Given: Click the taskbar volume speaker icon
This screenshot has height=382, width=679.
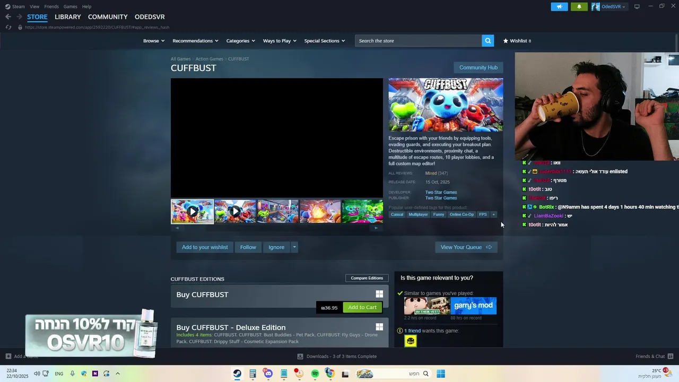Looking at the screenshot, I should pos(37,374).
